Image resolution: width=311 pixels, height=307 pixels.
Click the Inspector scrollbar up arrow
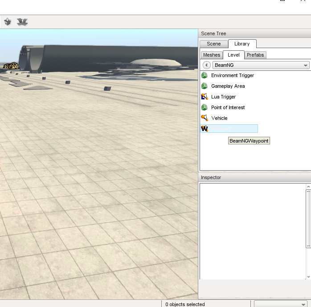(308, 187)
